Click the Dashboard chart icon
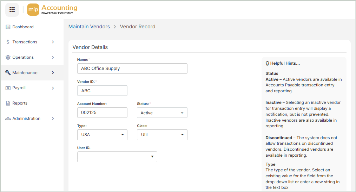The height and width of the screenshot is (192, 356). click(x=8, y=27)
